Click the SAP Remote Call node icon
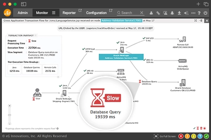Screen dimensions: 211x140 coord(183,39)
